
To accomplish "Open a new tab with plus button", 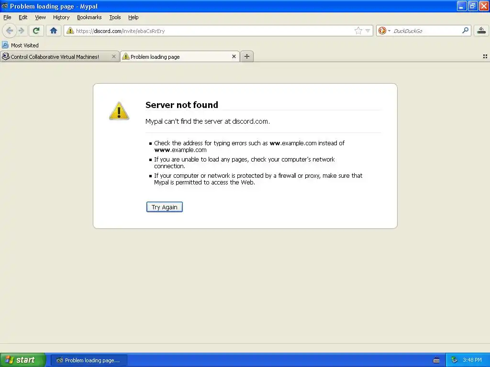I will (x=247, y=56).
